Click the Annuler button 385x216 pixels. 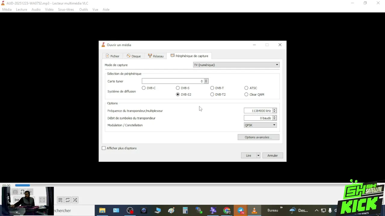click(273, 155)
